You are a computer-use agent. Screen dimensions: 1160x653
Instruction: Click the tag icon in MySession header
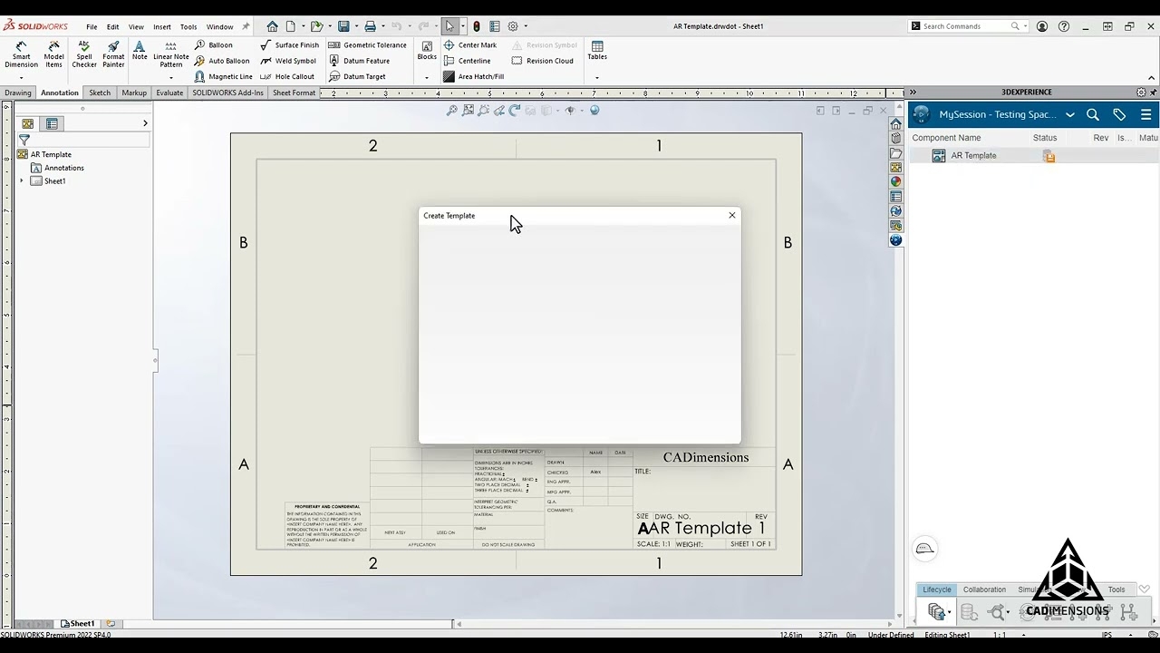pos(1119,114)
